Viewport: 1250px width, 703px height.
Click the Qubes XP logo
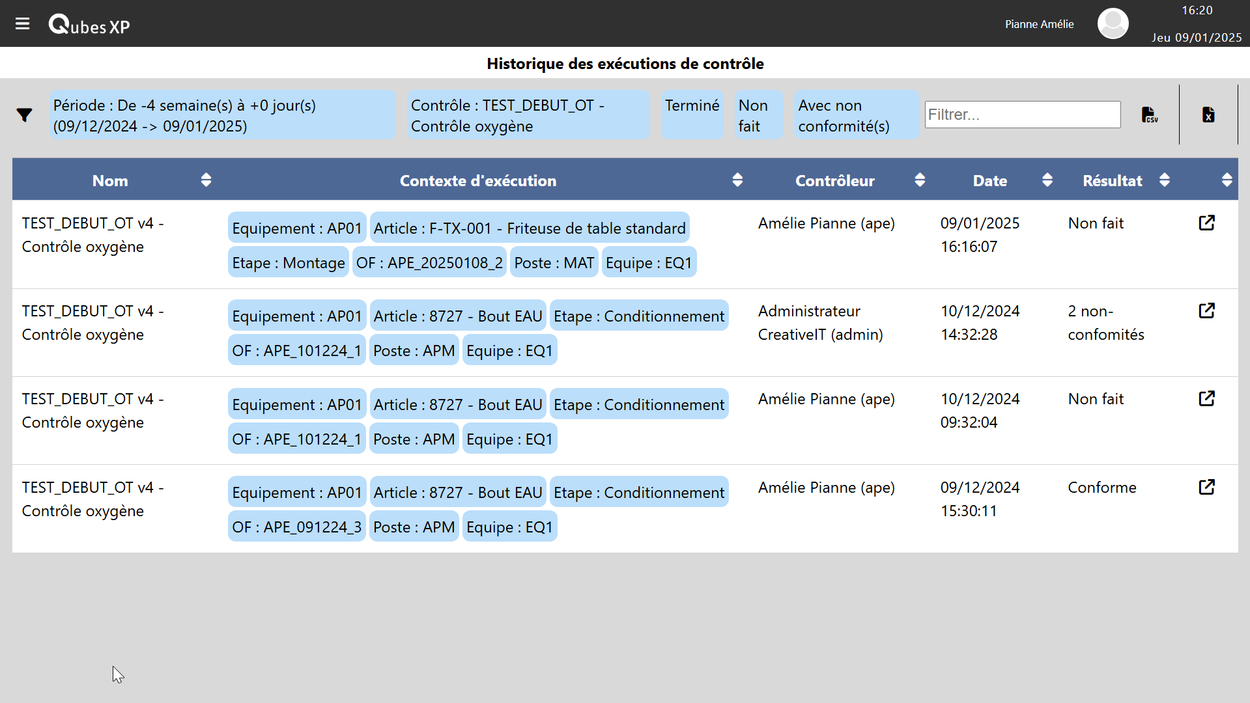pos(89,25)
